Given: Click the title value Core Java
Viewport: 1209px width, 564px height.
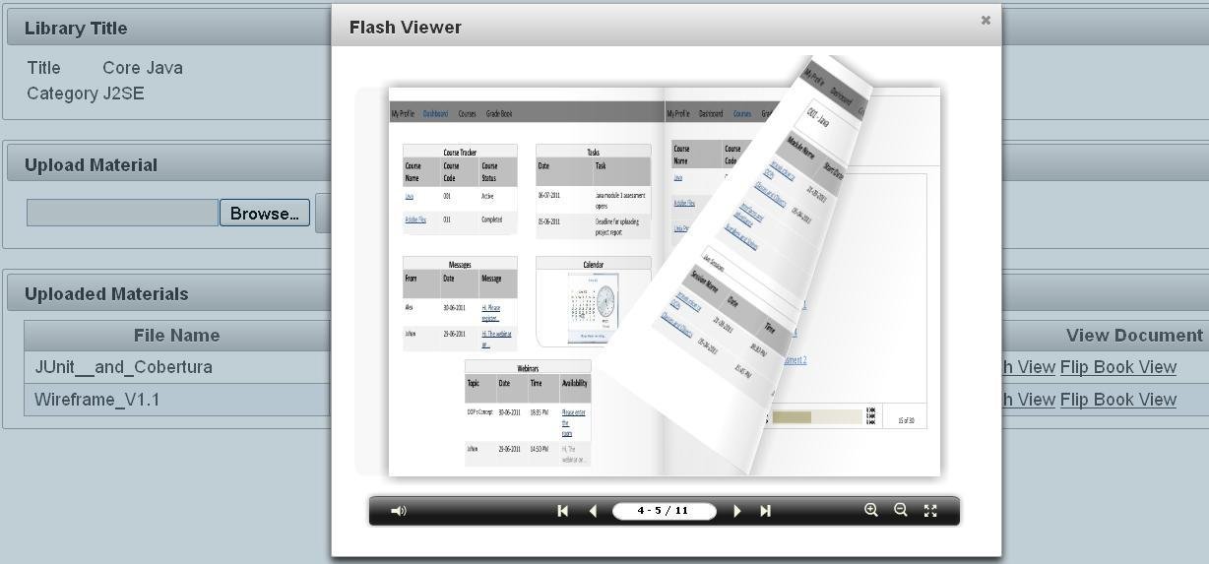Looking at the screenshot, I should click(x=143, y=68).
